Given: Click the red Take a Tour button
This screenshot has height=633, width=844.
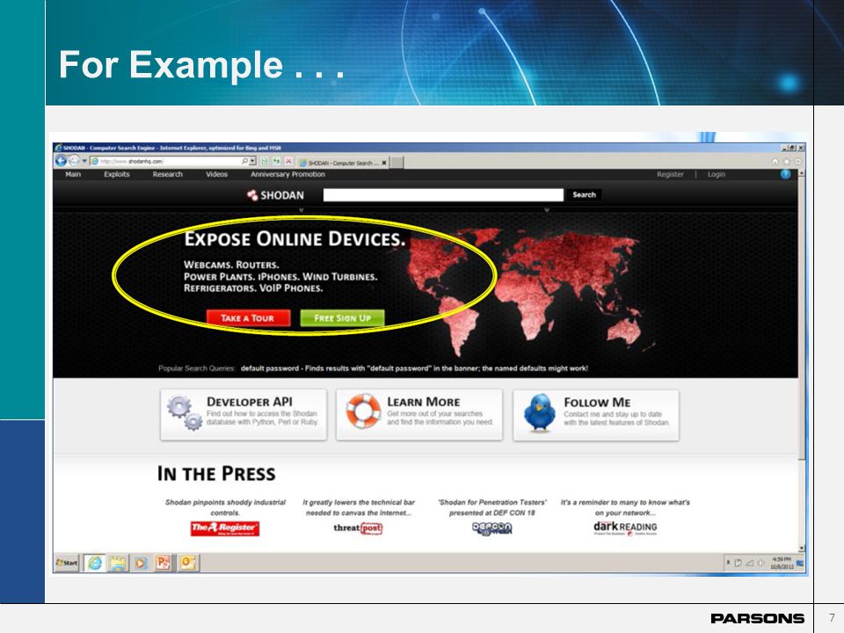Looking at the screenshot, I should tap(248, 318).
